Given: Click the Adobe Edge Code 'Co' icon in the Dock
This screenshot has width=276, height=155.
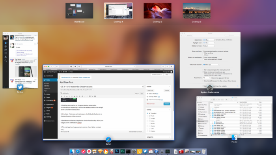Looking at the screenshot, I should pos(123,151).
